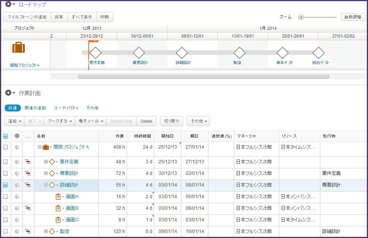Expand the 製造 tree node
368x238 pixels.
(x=46, y=231)
